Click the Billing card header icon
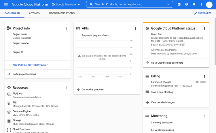Screen dimensions: 216x133 [x=147, y=76]
